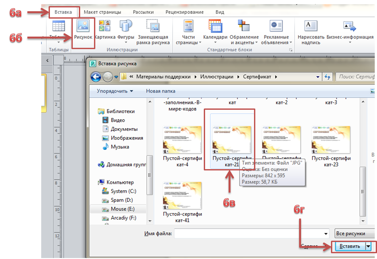Image resolution: width=377 pixels, height=259 pixels.
Task: Open Бизнес-информация dropdown
Action: [350, 31]
